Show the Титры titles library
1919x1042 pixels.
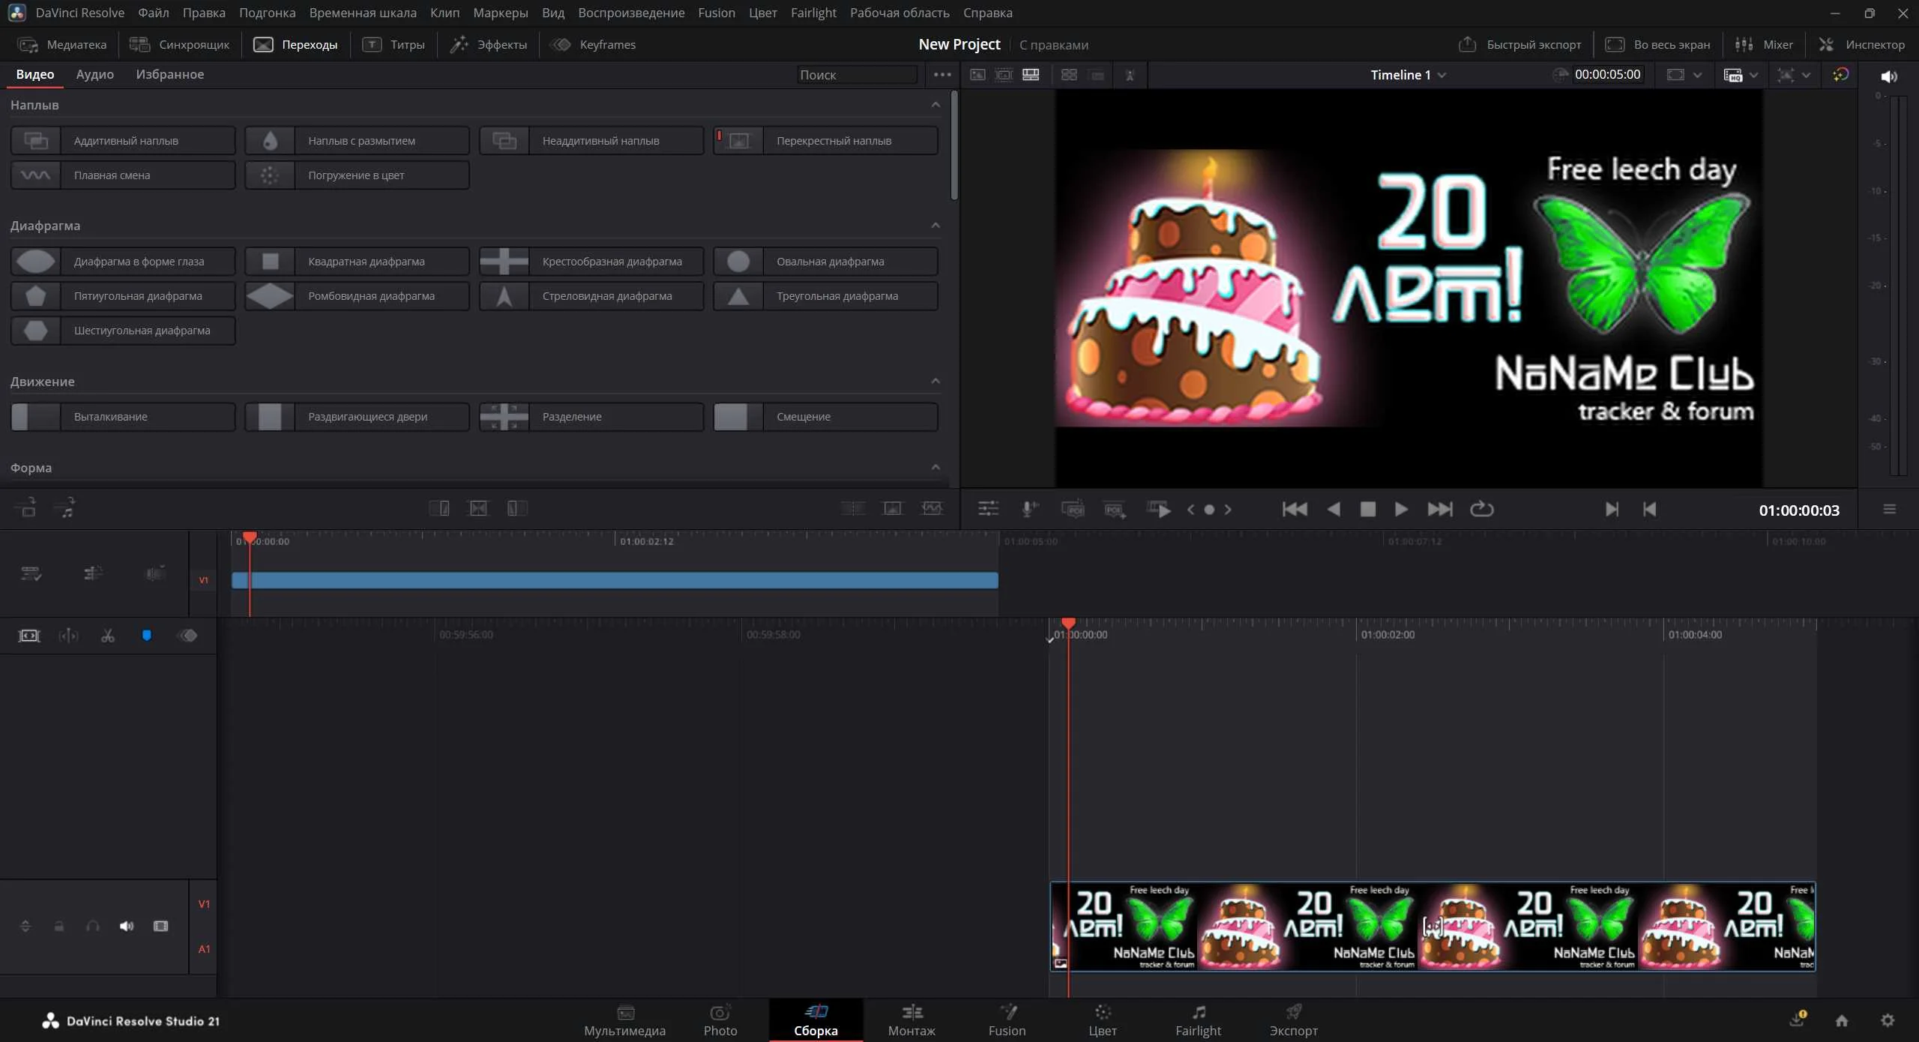(x=394, y=45)
